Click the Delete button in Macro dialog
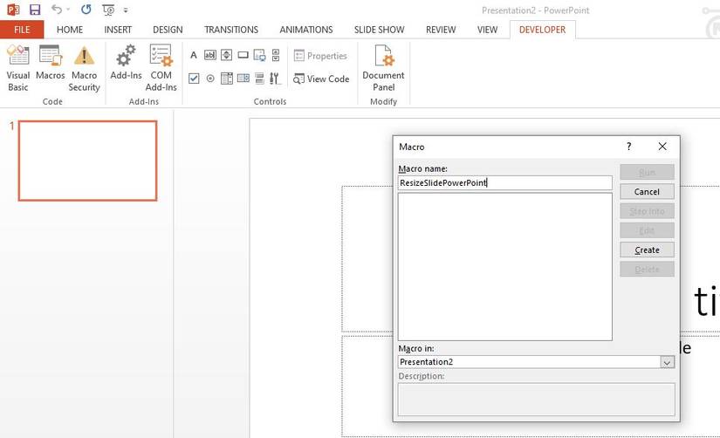This screenshot has width=720, height=438. (647, 270)
